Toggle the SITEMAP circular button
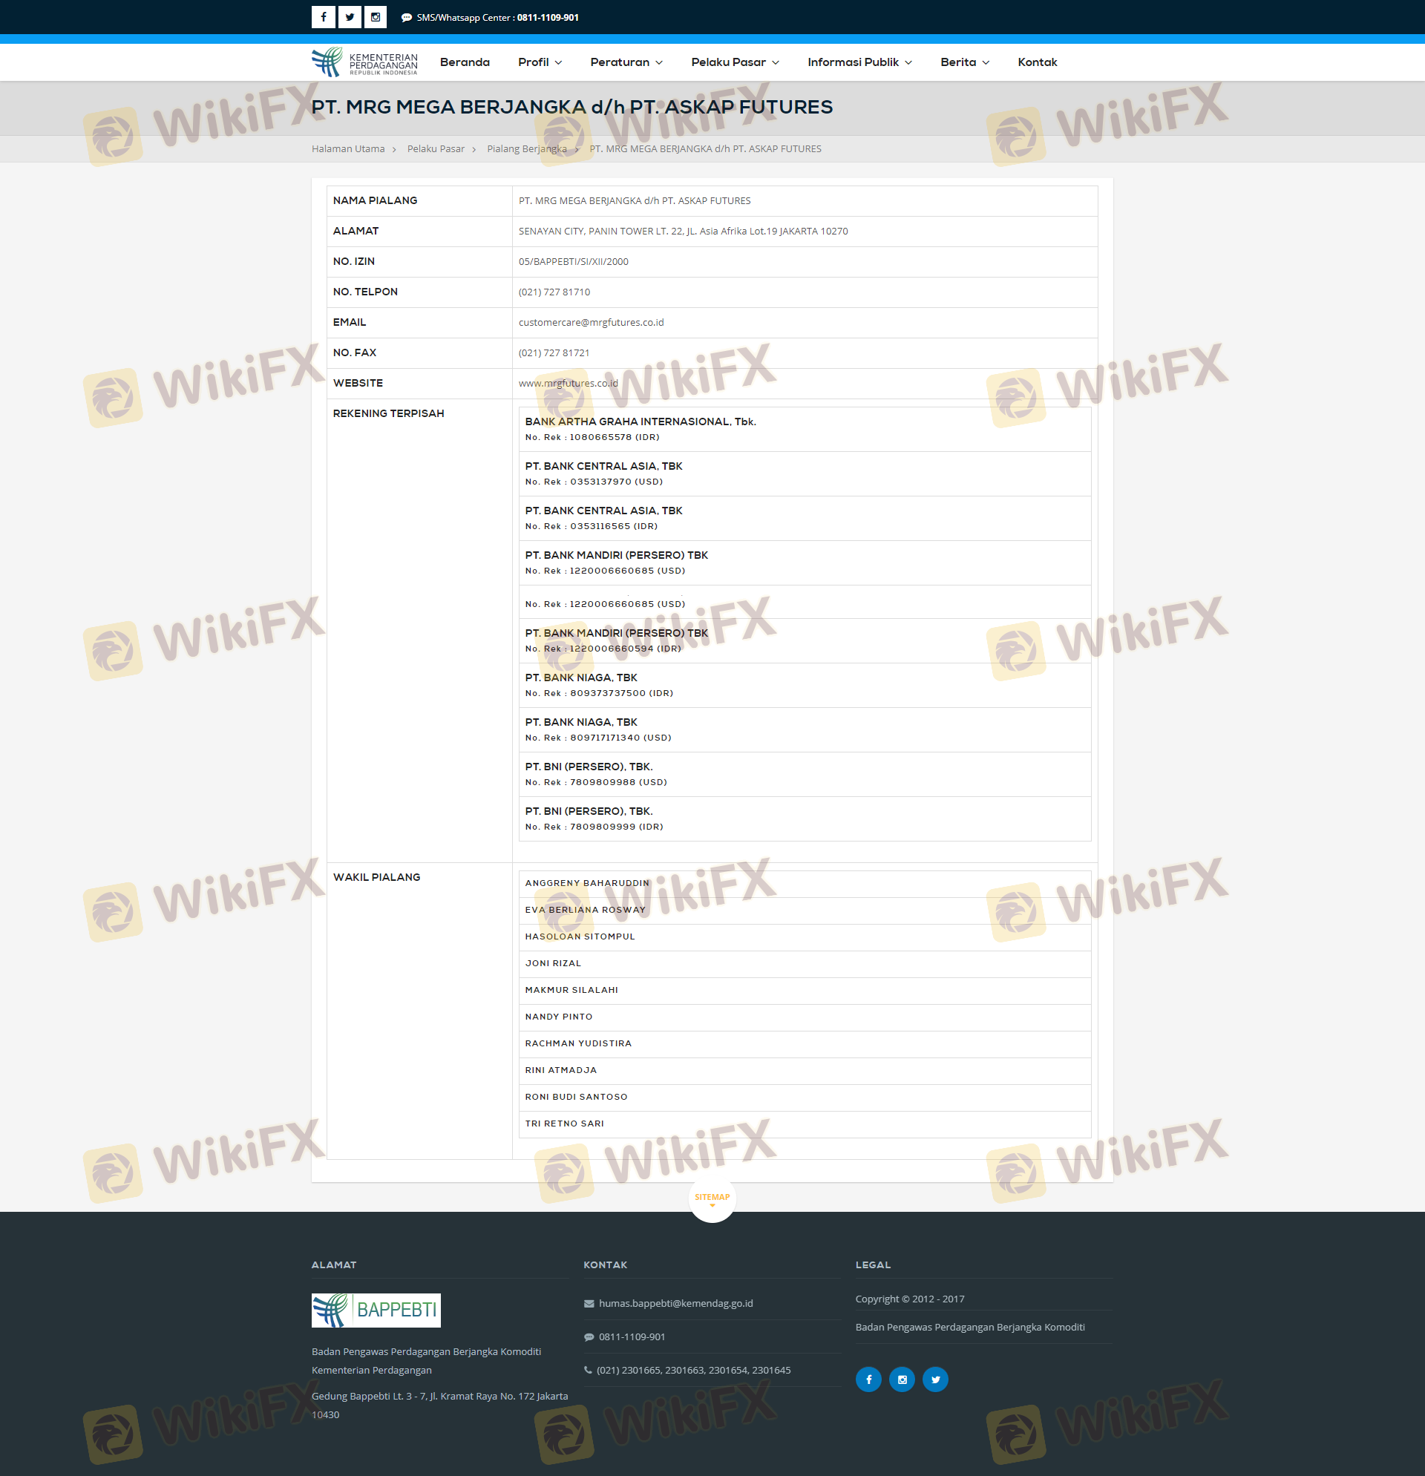This screenshot has width=1425, height=1476. pos(712,1198)
